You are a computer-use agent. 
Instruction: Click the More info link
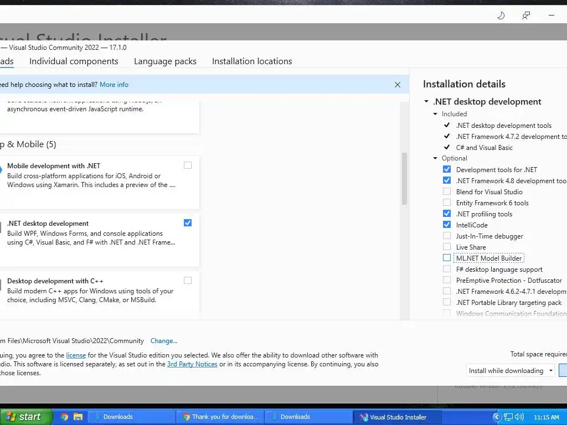[x=114, y=85]
